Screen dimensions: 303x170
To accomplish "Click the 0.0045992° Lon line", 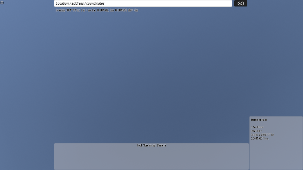I will pos(260,138).
